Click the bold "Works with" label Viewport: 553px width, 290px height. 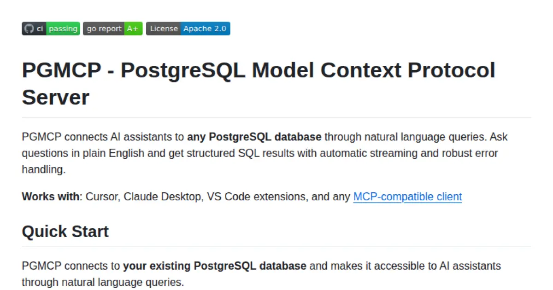click(x=50, y=197)
